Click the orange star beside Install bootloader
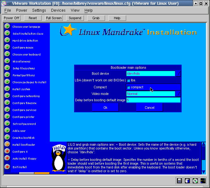The width and height of the screenshot is (210, 188). 7,144
